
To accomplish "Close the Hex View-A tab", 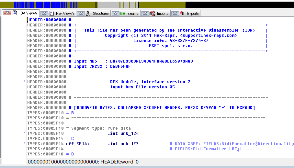I will click(x=44, y=14).
